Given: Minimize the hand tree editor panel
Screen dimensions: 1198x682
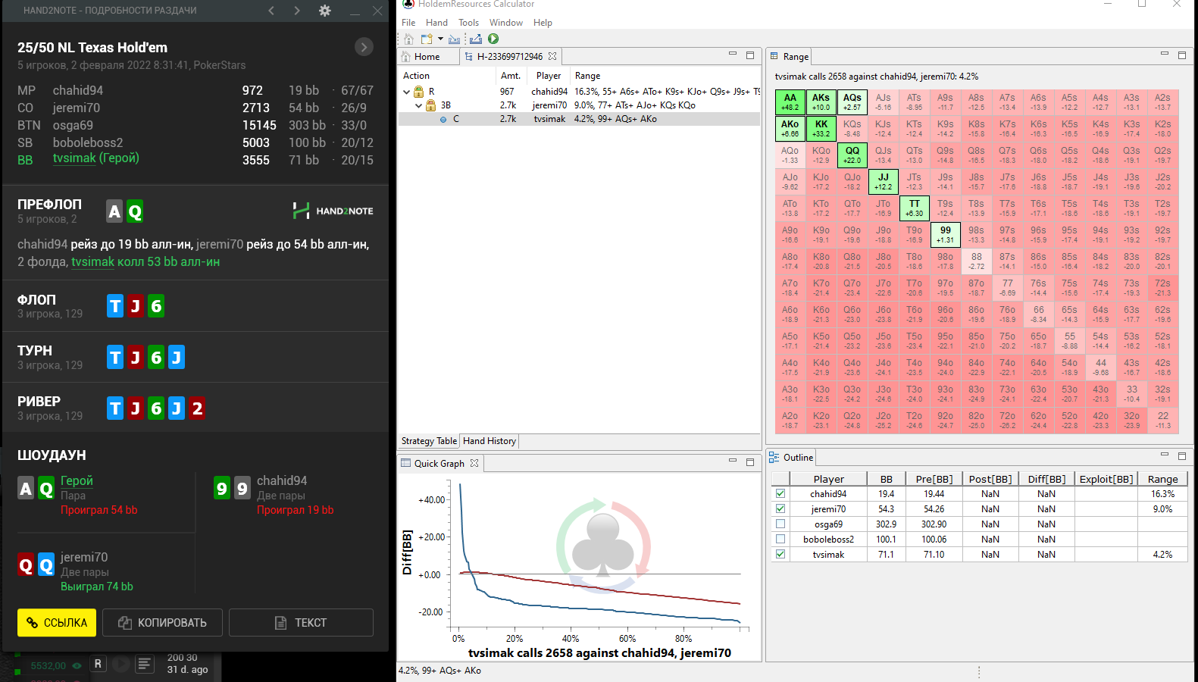Looking at the screenshot, I should click(733, 54).
